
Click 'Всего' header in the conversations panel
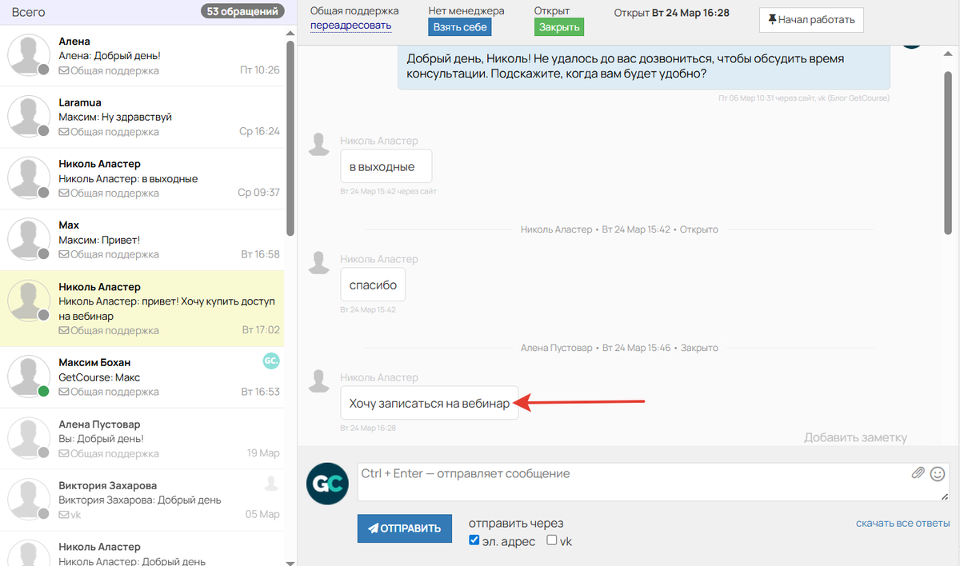point(28,12)
